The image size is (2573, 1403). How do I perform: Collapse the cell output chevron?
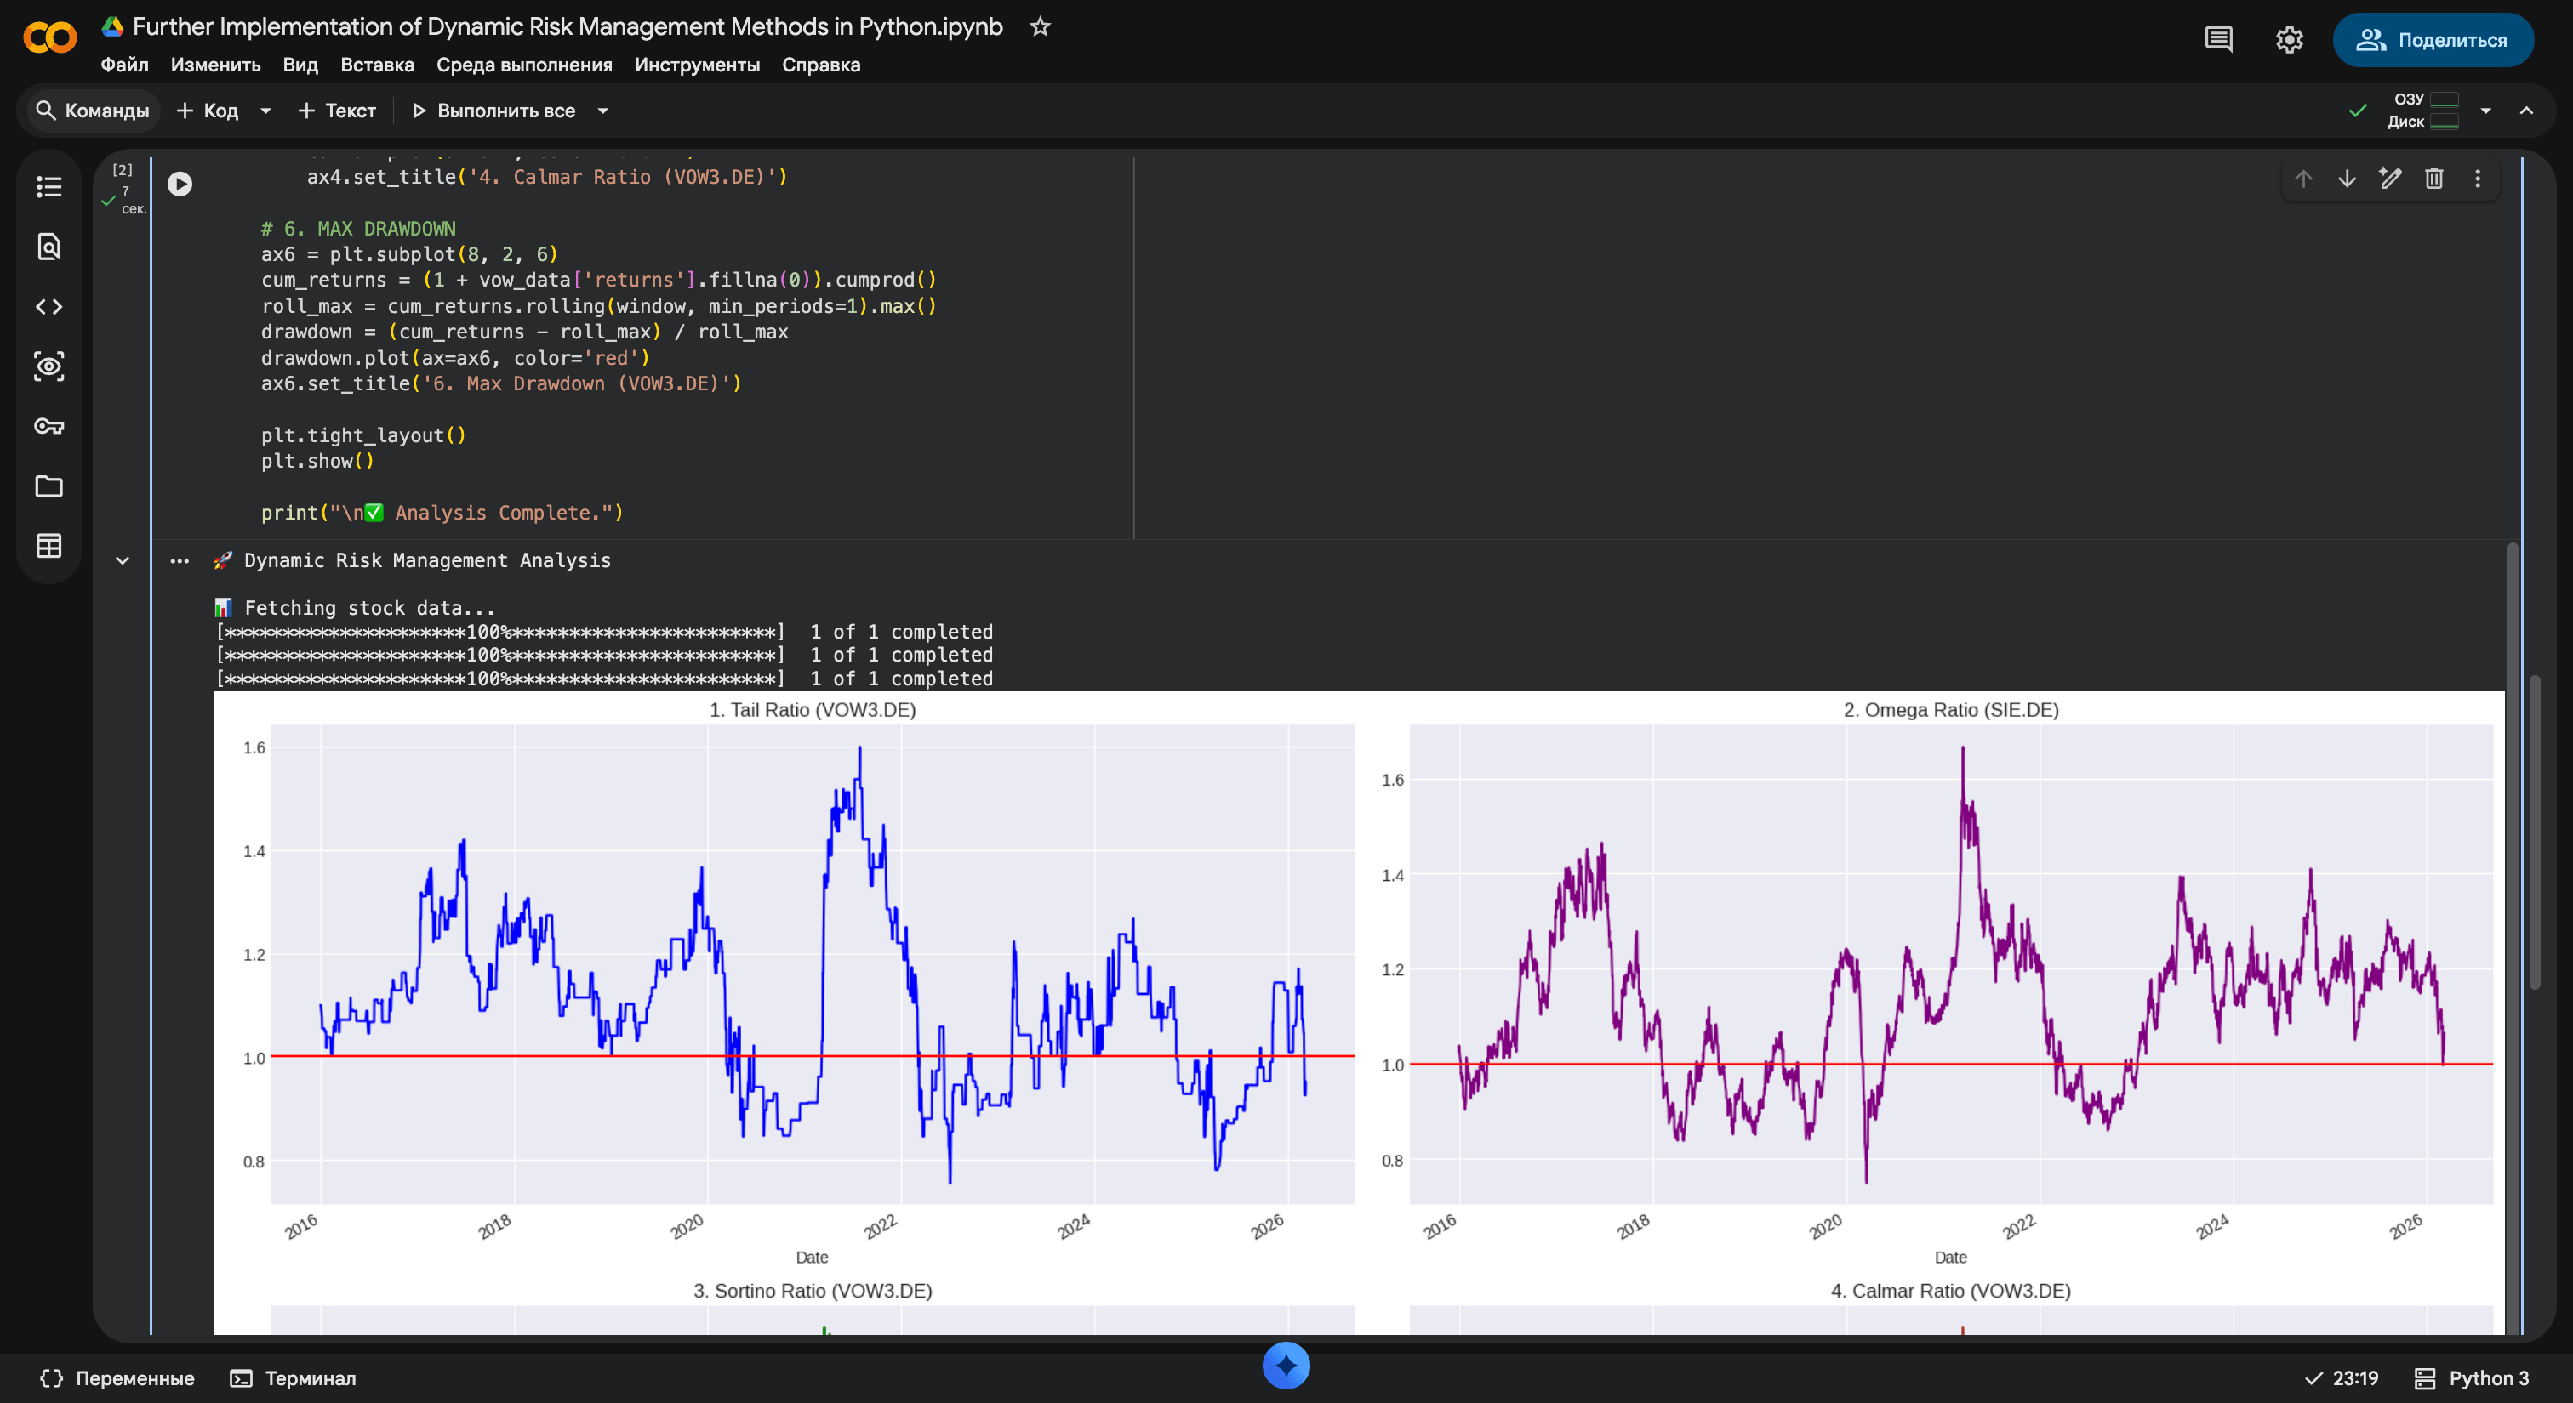click(123, 561)
